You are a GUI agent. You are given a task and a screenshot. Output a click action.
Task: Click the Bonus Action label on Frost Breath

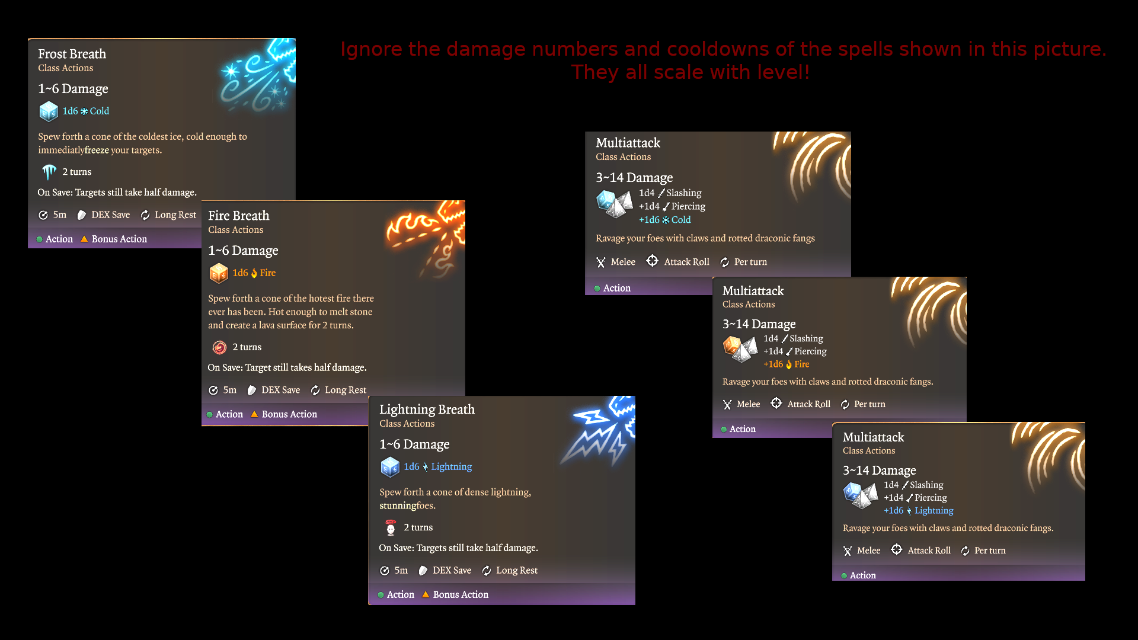119,239
